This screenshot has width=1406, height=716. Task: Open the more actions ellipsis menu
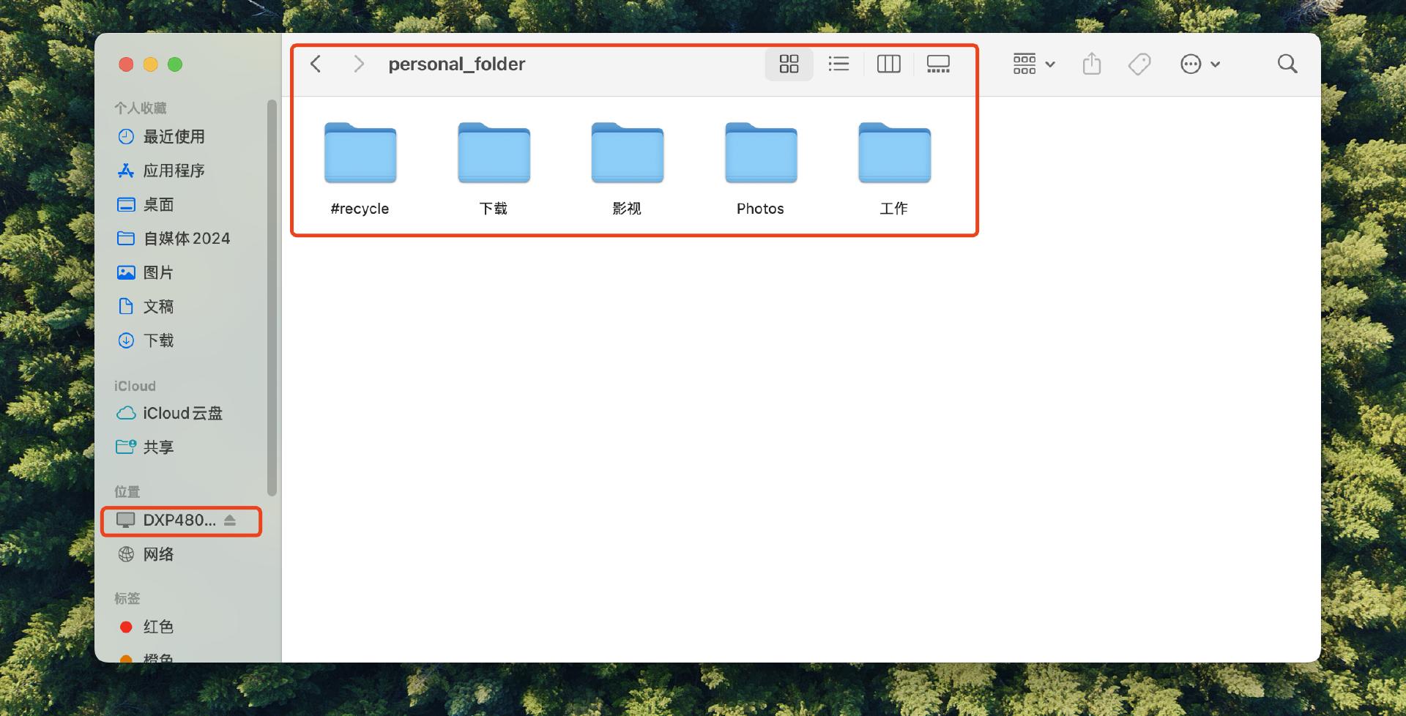[1199, 64]
